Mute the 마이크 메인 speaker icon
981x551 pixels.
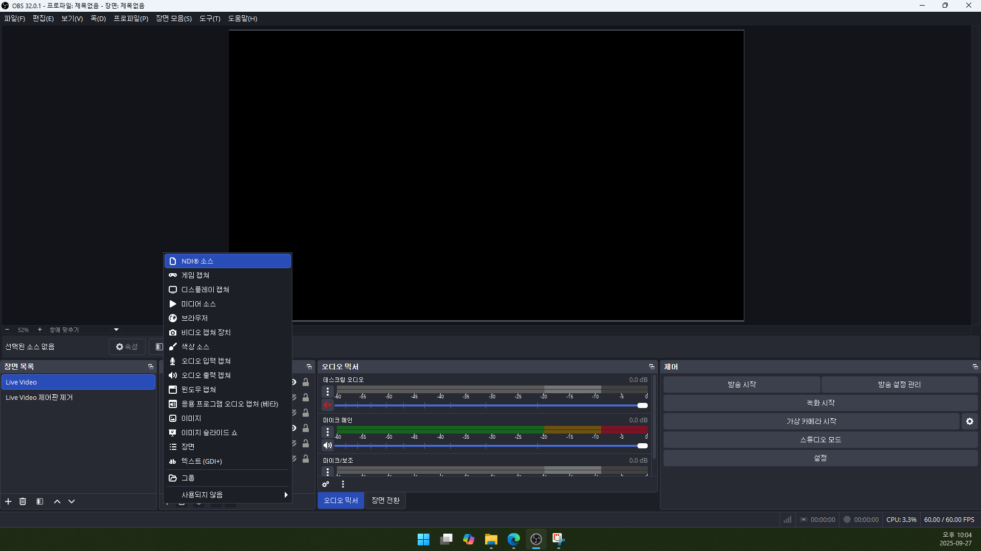click(328, 445)
